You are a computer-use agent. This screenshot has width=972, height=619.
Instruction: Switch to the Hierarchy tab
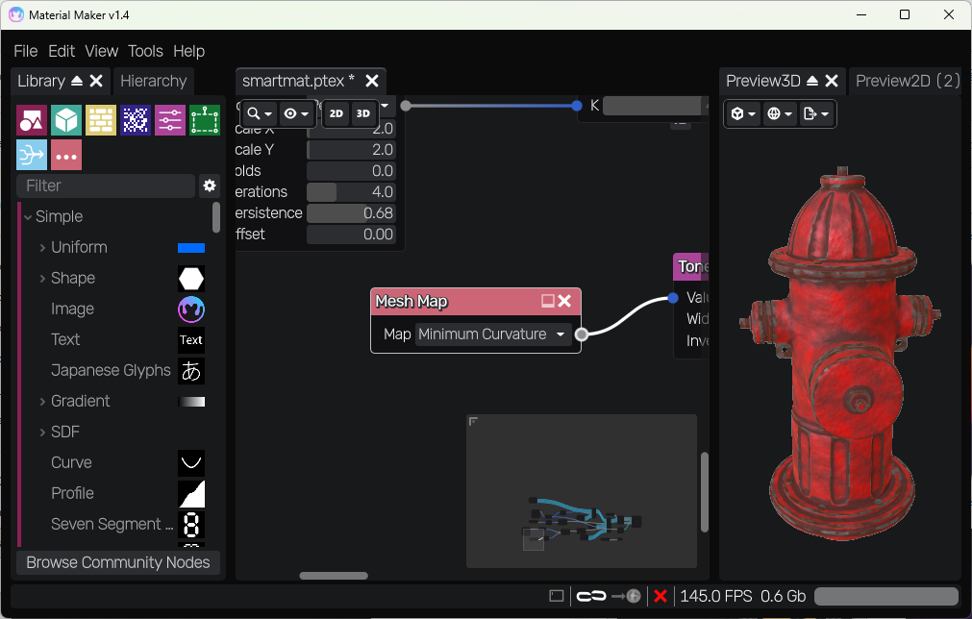coord(154,81)
